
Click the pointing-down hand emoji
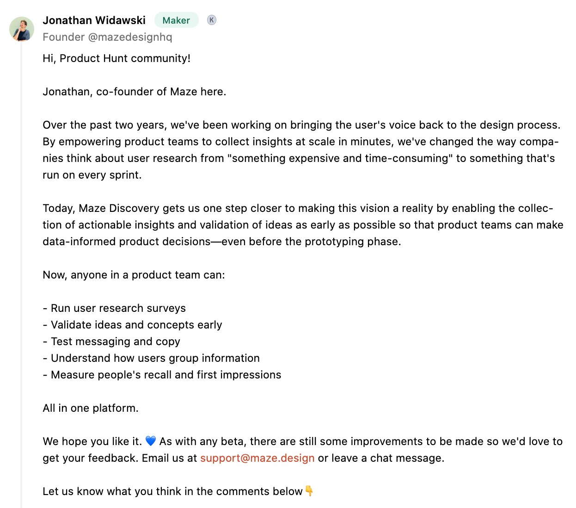[x=309, y=491]
